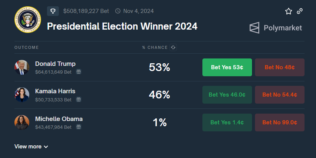Bet Yes 46.0¢ on Kamala Harris
Screen dimensions: 316x158
(227, 95)
